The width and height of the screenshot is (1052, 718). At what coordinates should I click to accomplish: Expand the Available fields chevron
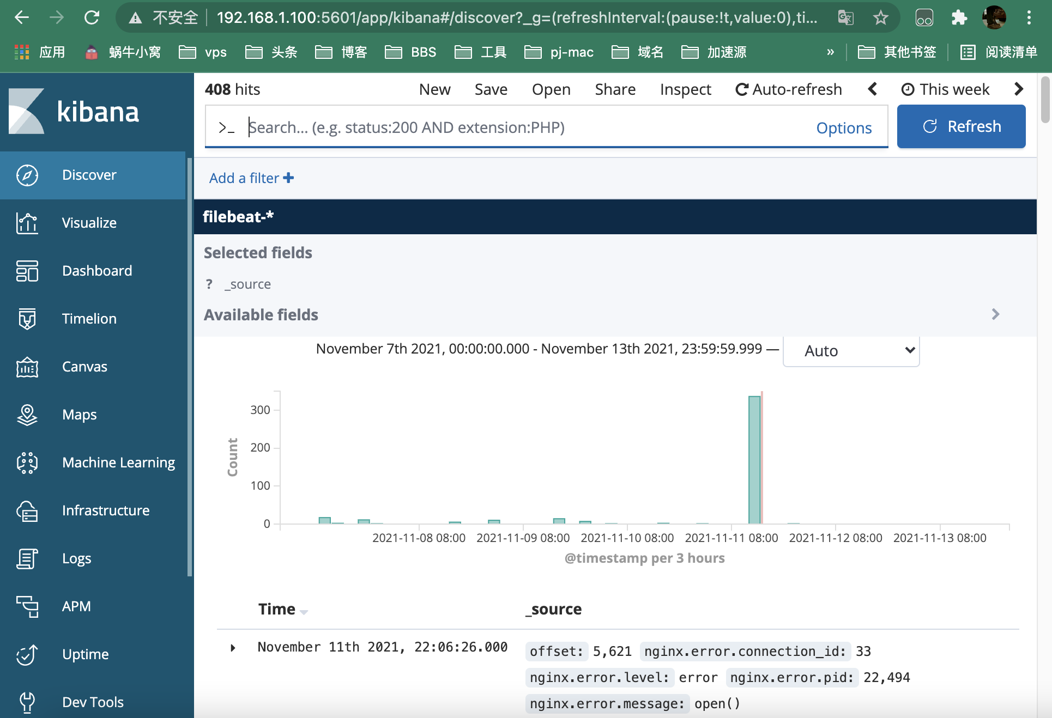pyautogui.click(x=995, y=314)
